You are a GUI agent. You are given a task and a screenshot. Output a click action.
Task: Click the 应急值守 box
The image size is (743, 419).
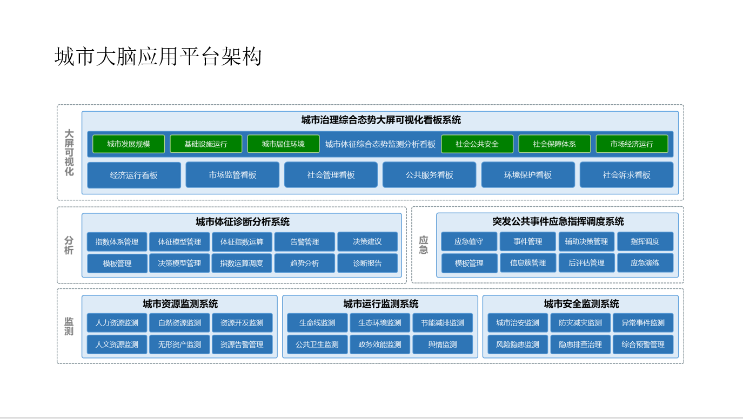[x=469, y=241]
